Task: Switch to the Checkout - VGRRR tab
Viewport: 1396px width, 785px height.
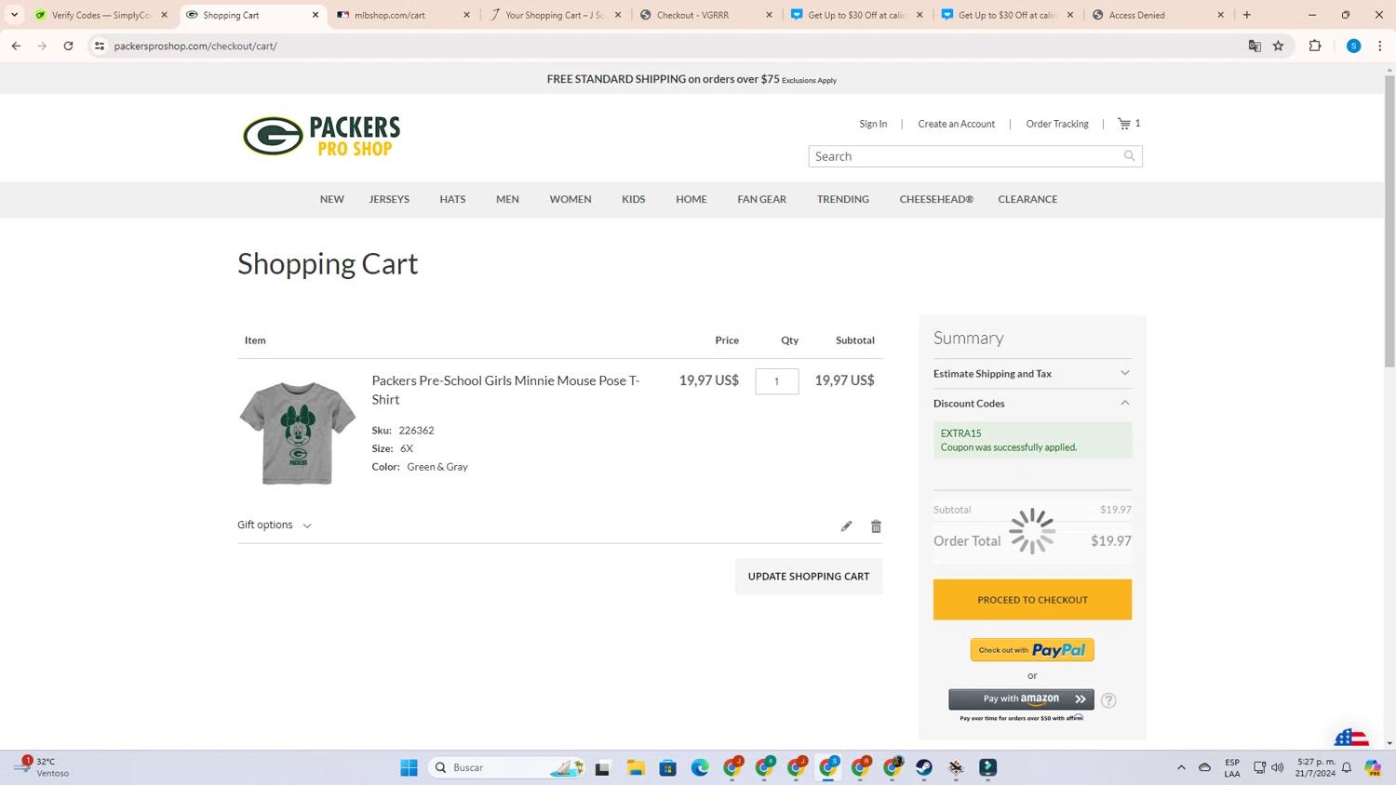Action: click(x=706, y=15)
